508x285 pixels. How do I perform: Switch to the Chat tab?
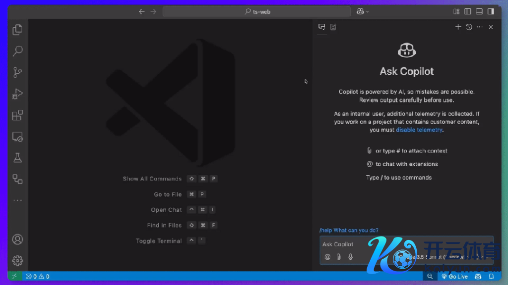(x=322, y=27)
